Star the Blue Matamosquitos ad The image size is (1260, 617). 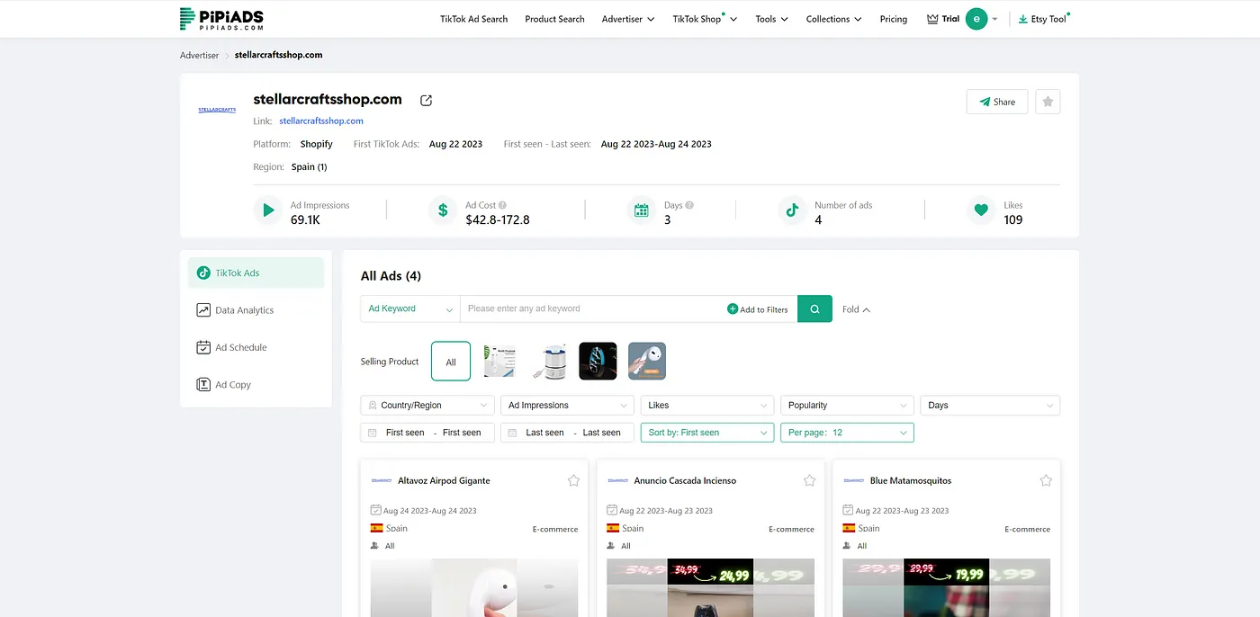1046,480
